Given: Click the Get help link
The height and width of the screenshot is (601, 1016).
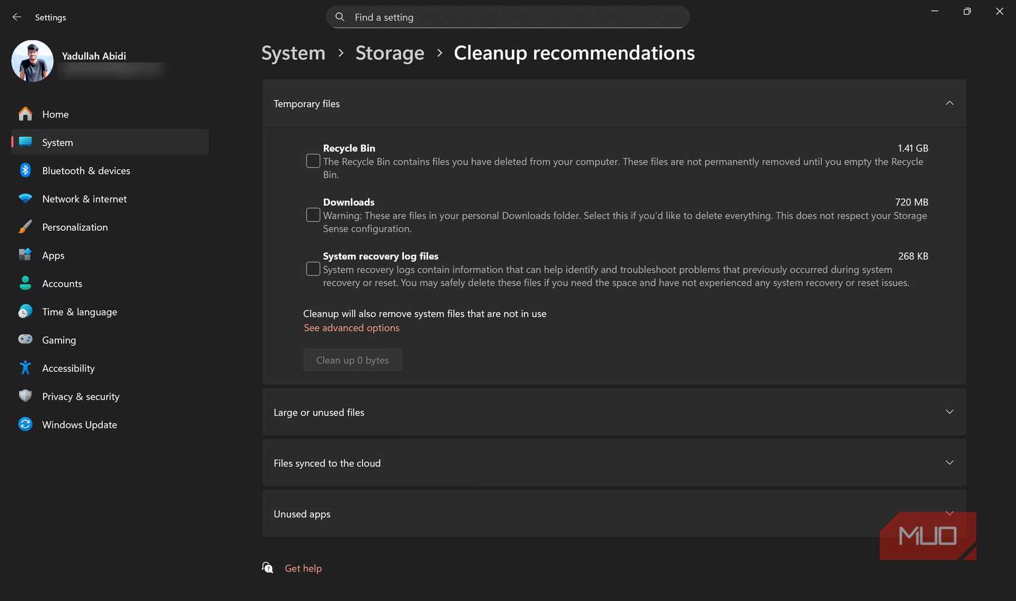Looking at the screenshot, I should pyautogui.click(x=303, y=568).
